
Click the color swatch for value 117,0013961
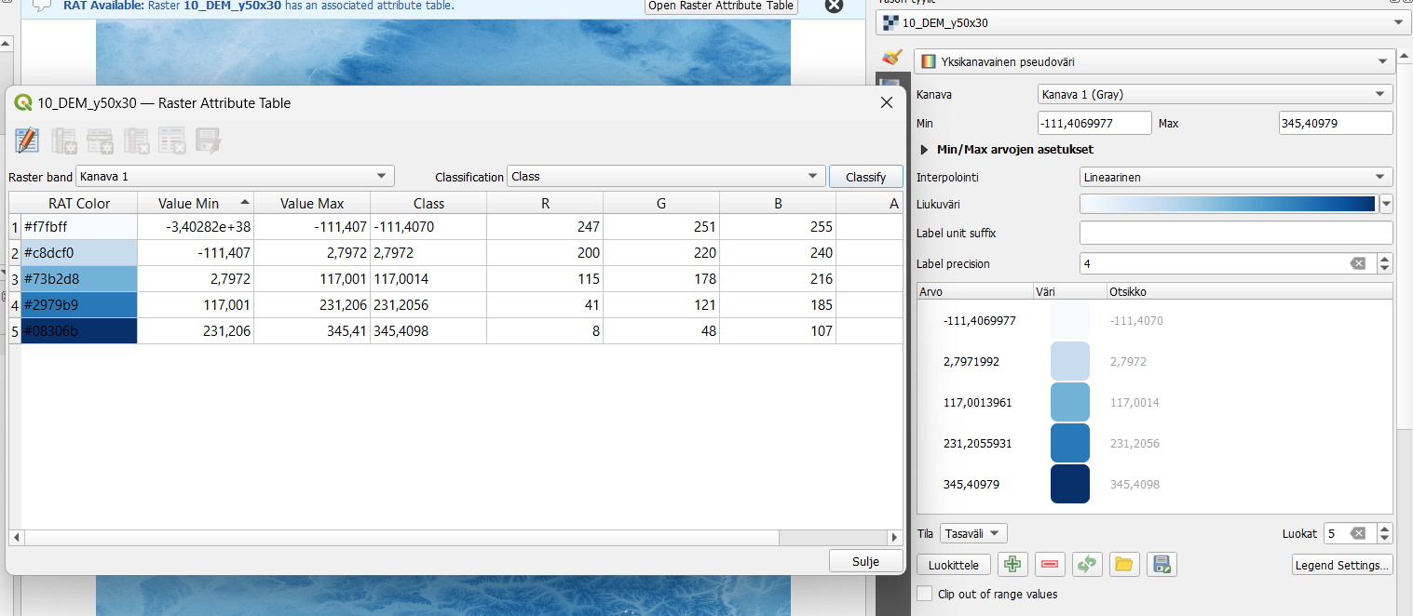[1069, 402]
